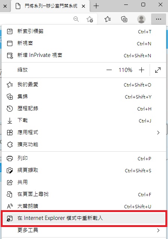The width and height of the screenshot is (168, 239).
Task: Open a new tab with the plus button
Action: click(x=96, y=6)
